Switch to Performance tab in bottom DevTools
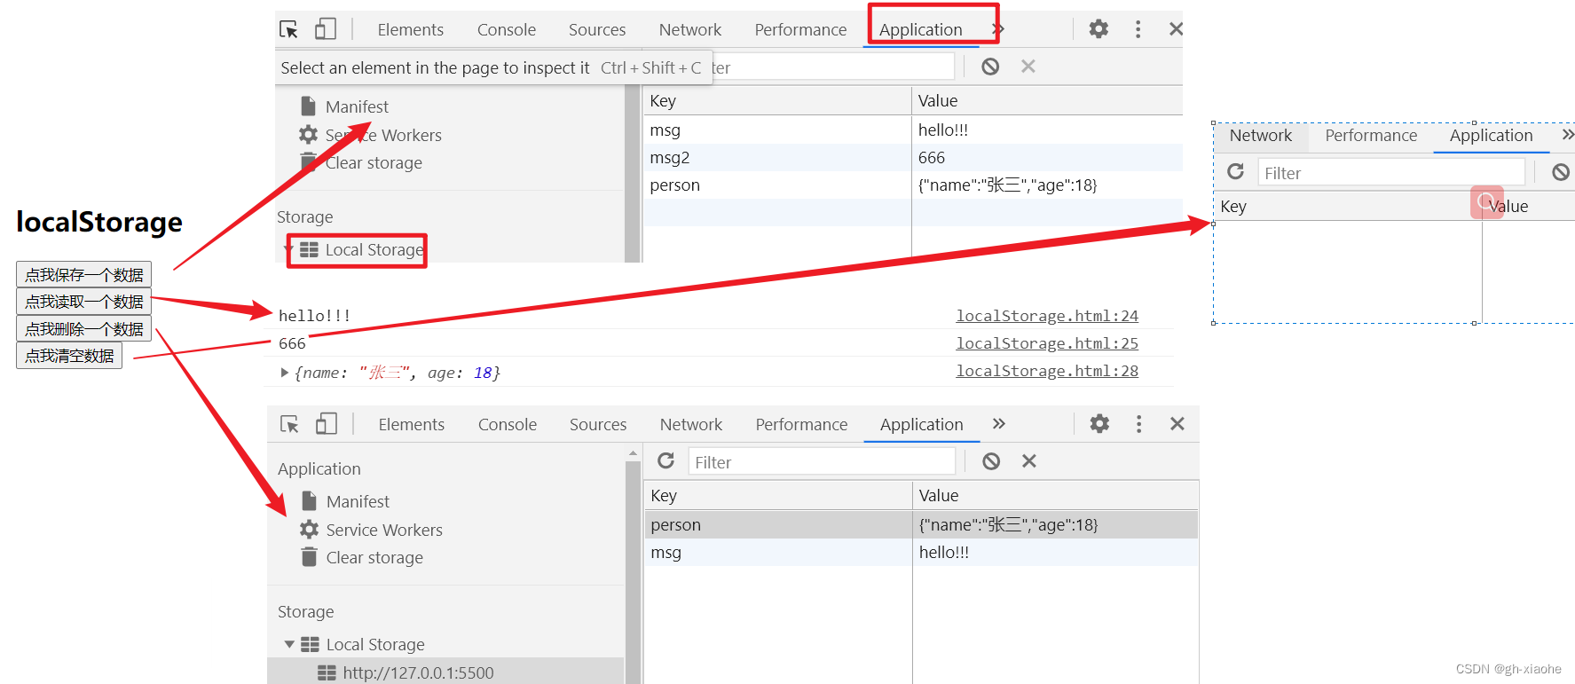Screen dimensions: 1575x684 (801, 424)
